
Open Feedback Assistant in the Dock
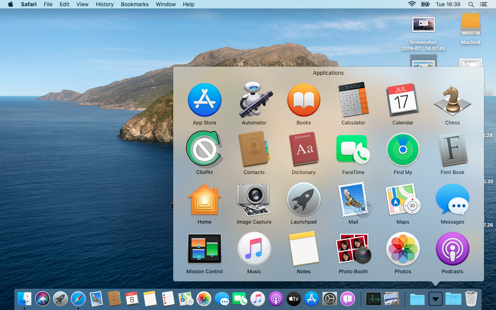(348, 299)
